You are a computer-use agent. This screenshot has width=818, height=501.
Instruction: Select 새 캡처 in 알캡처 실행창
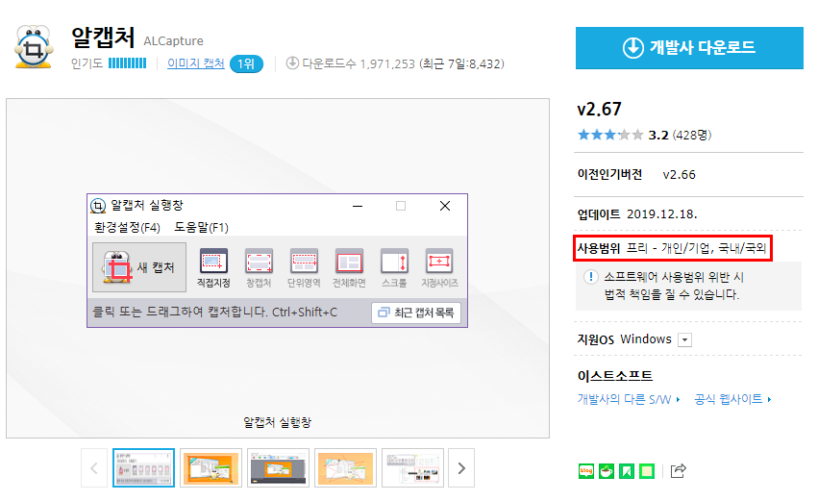point(139,267)
